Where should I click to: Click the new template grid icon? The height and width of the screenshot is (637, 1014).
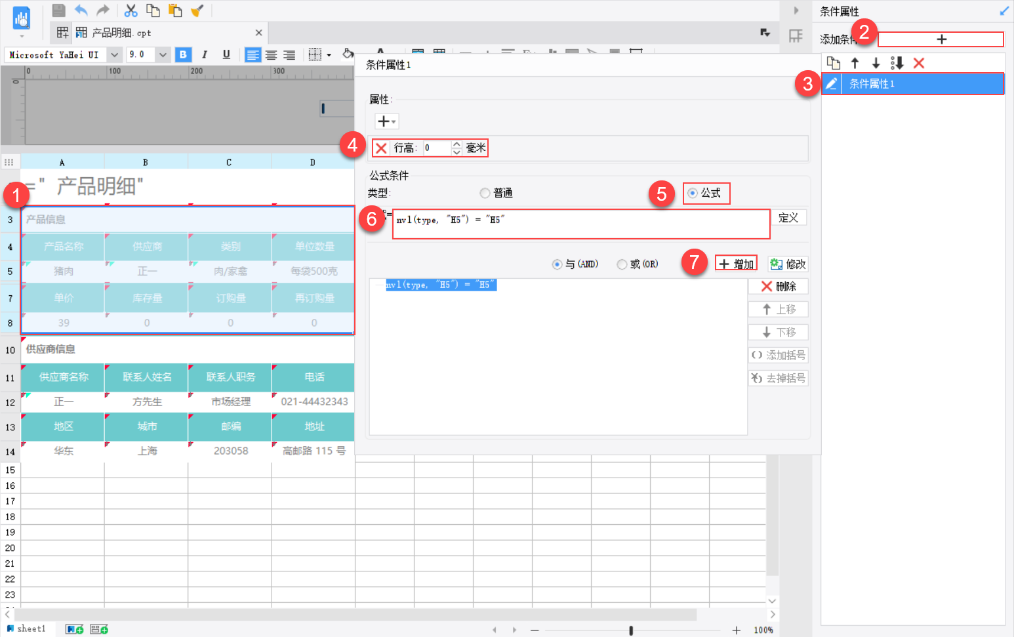[x=62, y=32]
